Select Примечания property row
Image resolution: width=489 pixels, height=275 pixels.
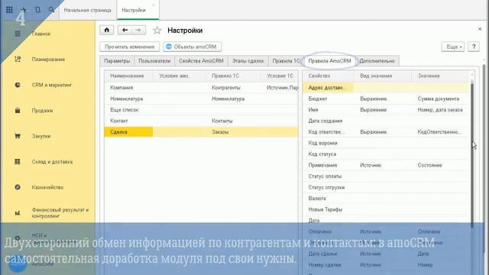386,165
